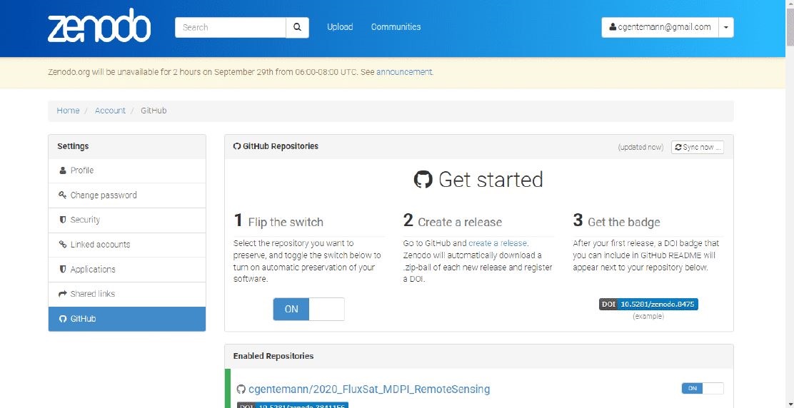Toggle the ON switch for 2020_FluxSat_MDPI_RemoteSensing
Viewport: 794px width, 408px height.
coord(703,388)
